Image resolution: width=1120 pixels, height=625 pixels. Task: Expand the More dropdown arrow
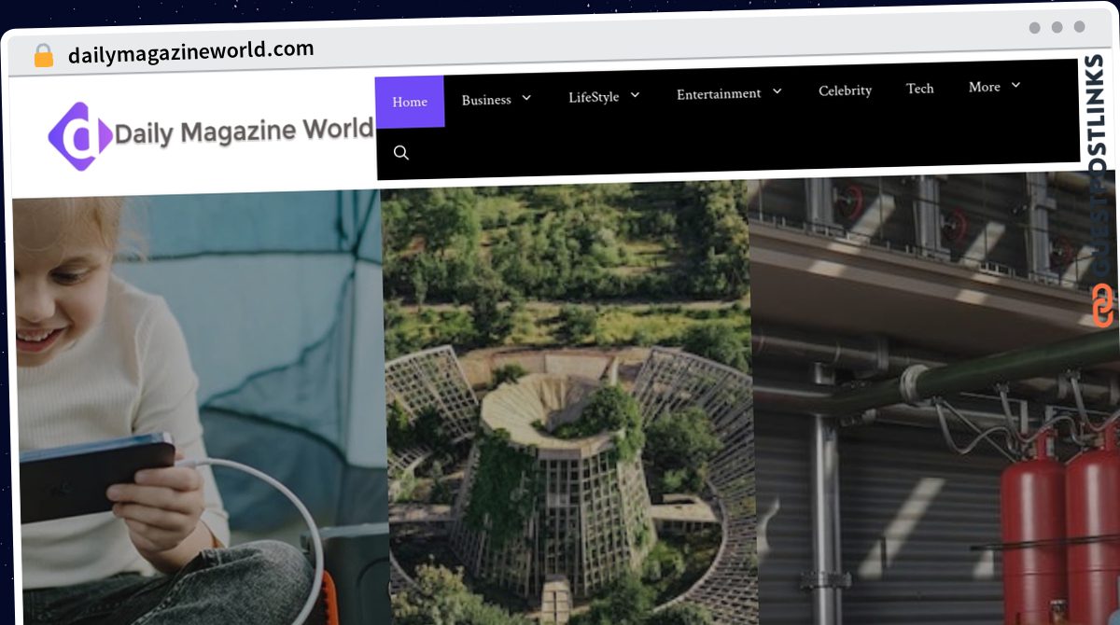1015,86
